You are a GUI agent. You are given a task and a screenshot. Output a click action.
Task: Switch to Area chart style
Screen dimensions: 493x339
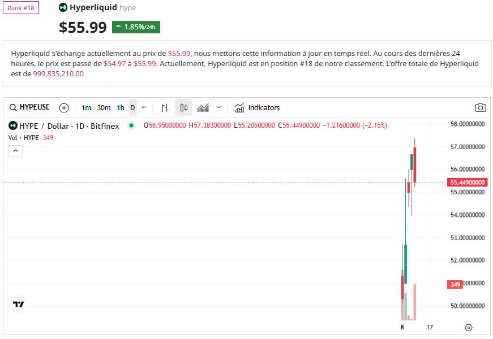tap(203, 107)
